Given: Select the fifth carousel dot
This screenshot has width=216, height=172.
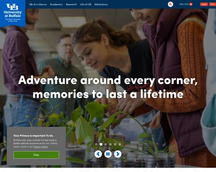Looking at the screenshot, I should pyautogui.click(x=115, y=144).
